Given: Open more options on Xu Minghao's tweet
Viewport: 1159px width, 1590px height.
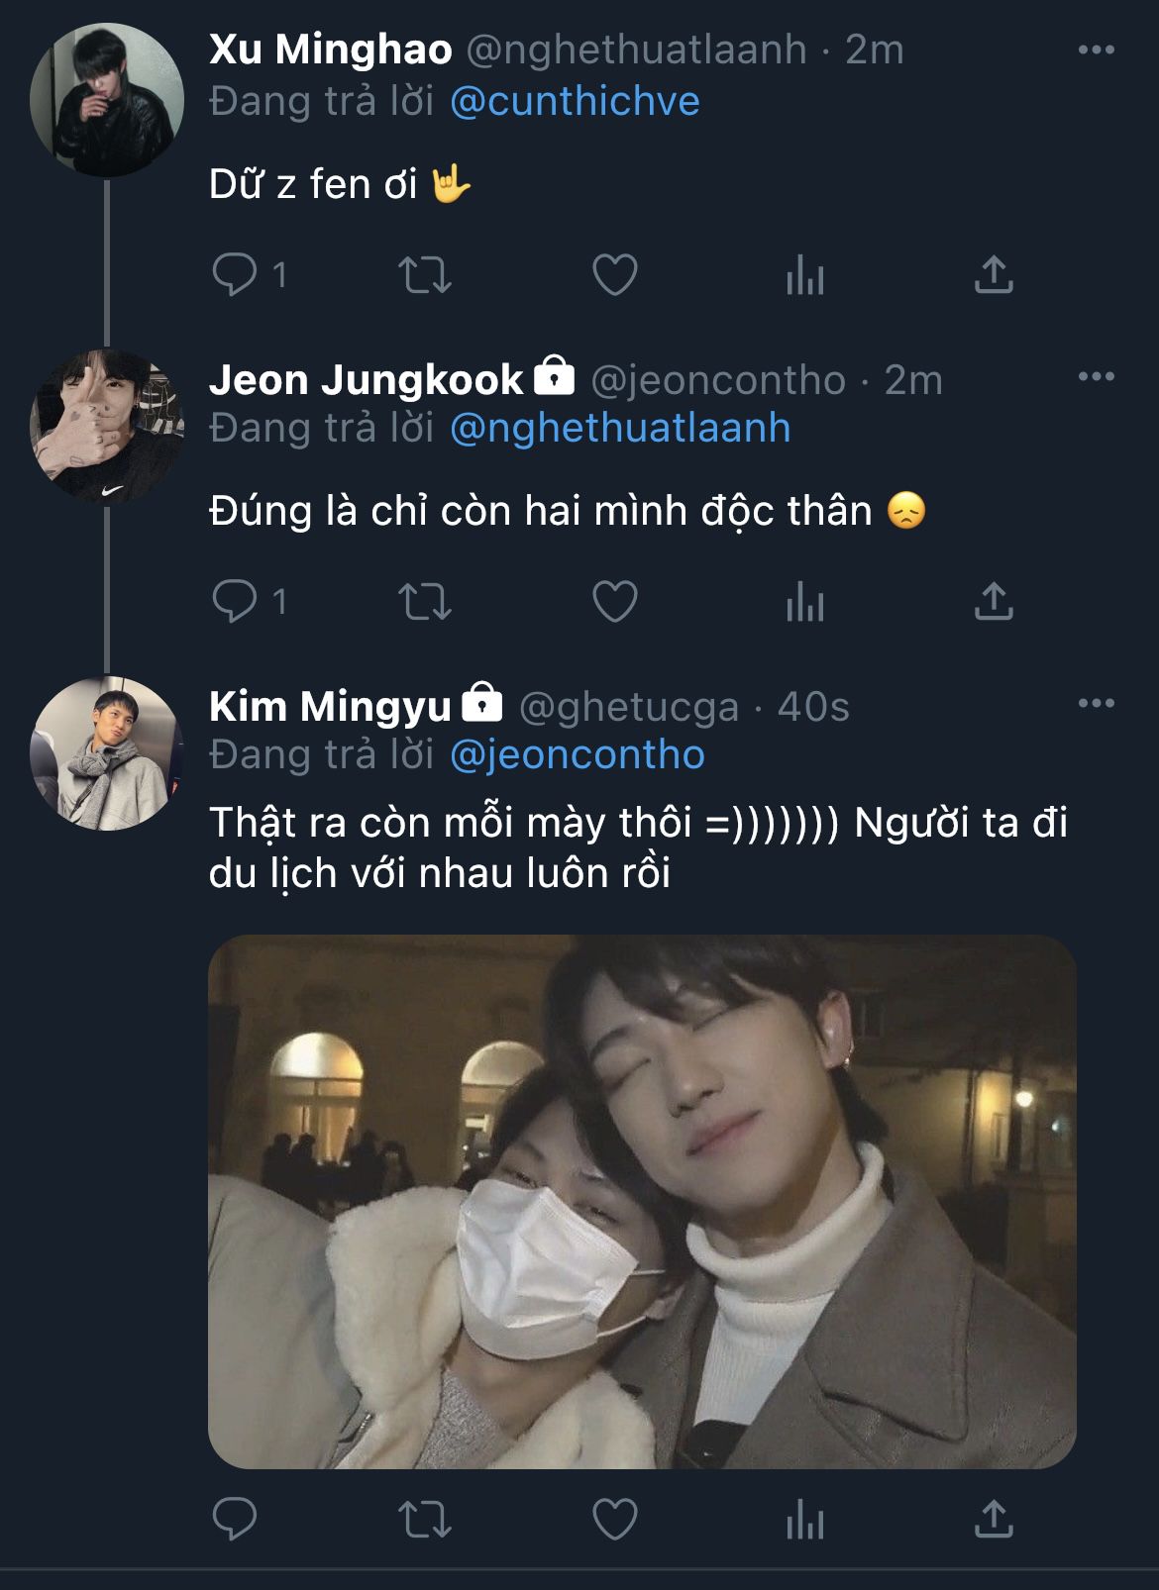Looking at the screenshot, I should point(1096,50).
